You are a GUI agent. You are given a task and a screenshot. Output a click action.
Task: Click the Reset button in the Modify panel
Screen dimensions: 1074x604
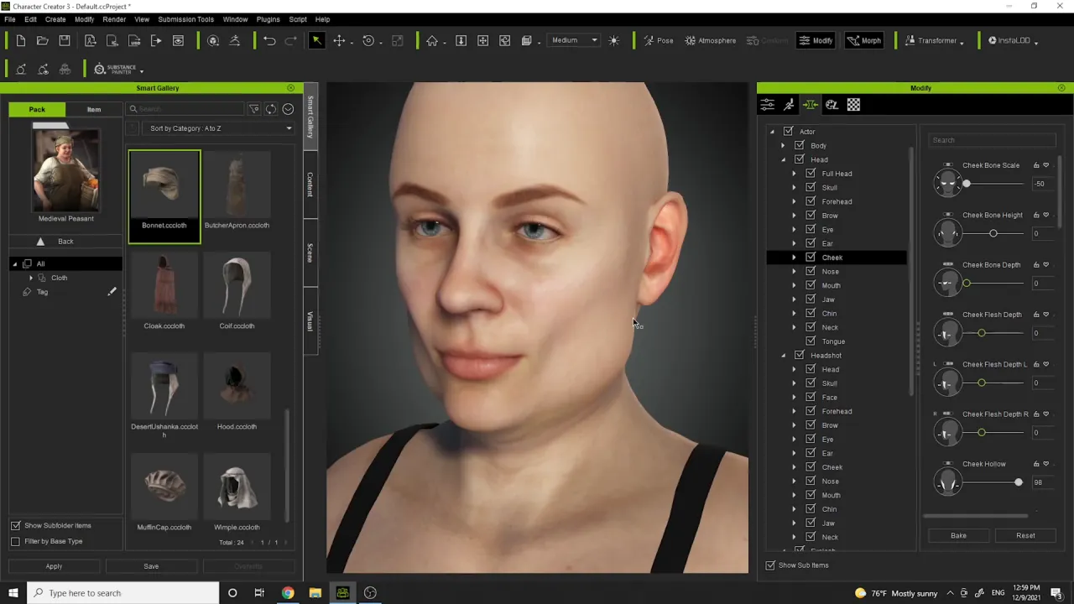tap(1025, 535)
